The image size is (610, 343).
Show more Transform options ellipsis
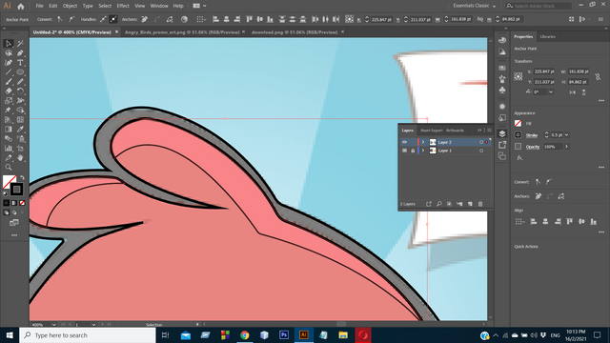tap(601, 101)
